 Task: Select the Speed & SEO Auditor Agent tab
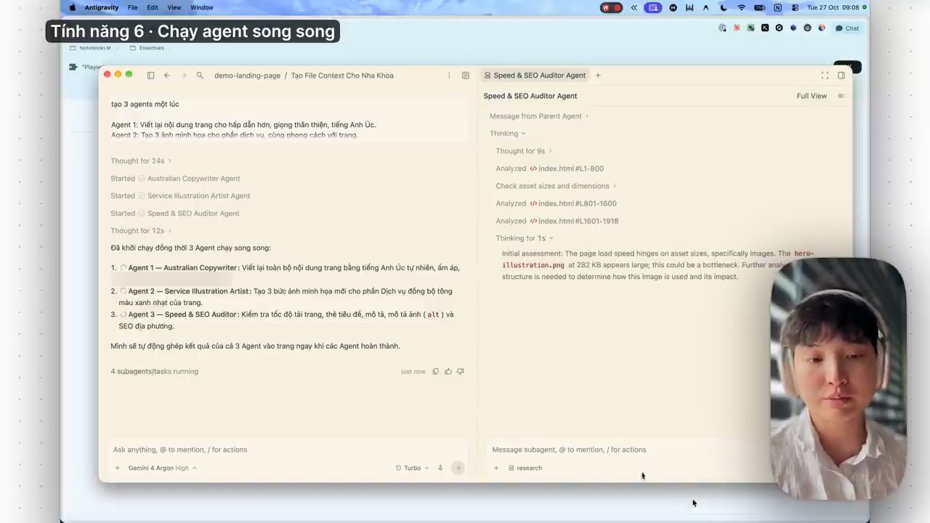[x=534, y=76]
